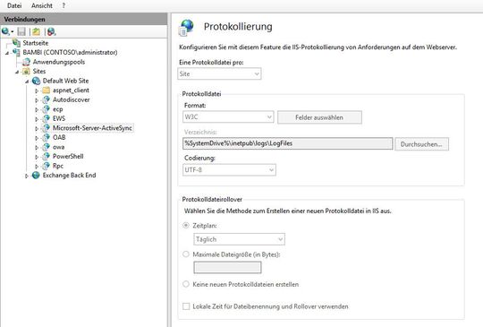The width and height of the screenshot is (483, 327).
Task: Open 'Eine Protokolldatei pro' Site dropdown
Action: tap(219, 73)
